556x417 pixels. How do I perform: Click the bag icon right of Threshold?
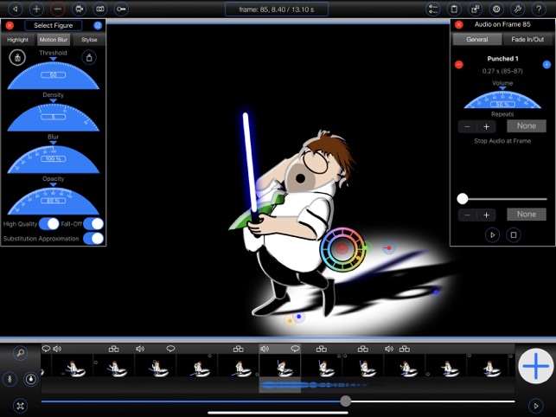pyautogui.click(x=89, y=57)
